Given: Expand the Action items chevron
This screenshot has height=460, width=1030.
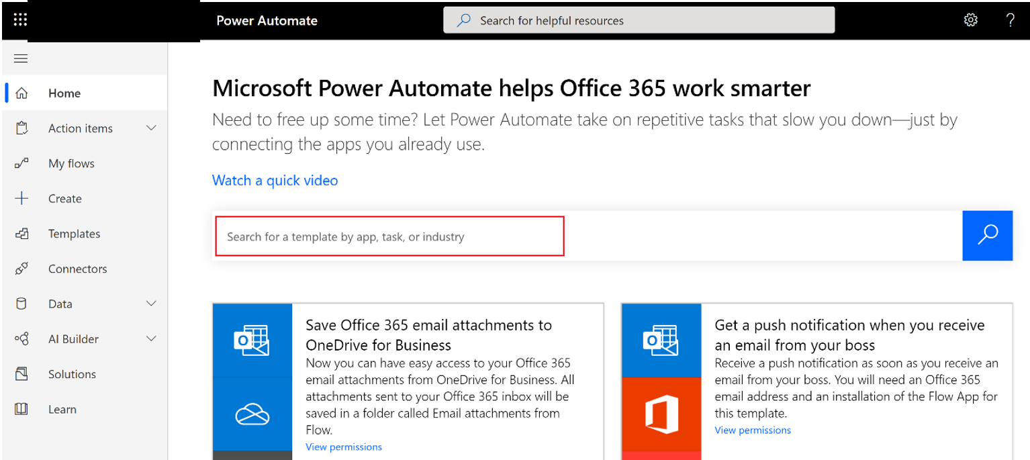Looking at the screenshot, I should (x=151, y=128).
